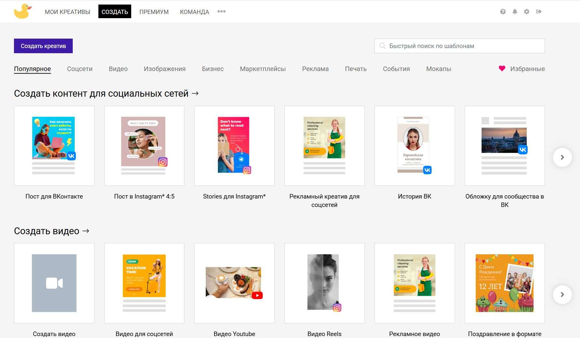This screenshot has height=338, width=580.
Task: Open the Реклама tab
Action: (x=315, y=69)
